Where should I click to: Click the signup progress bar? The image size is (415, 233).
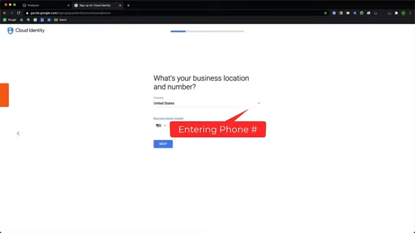[x=207, y=31]
